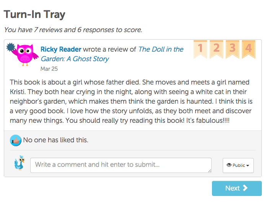Click Ricky Reader's pink owl avatar
This screenshot has width=266, height=202.
26,55
